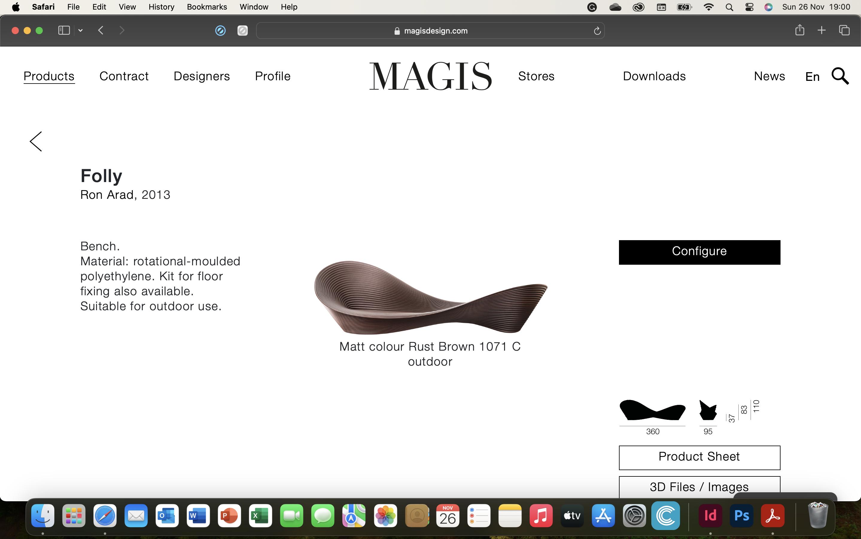
Task: Open a new tab with plus icon
Action: tap(822, 30)
